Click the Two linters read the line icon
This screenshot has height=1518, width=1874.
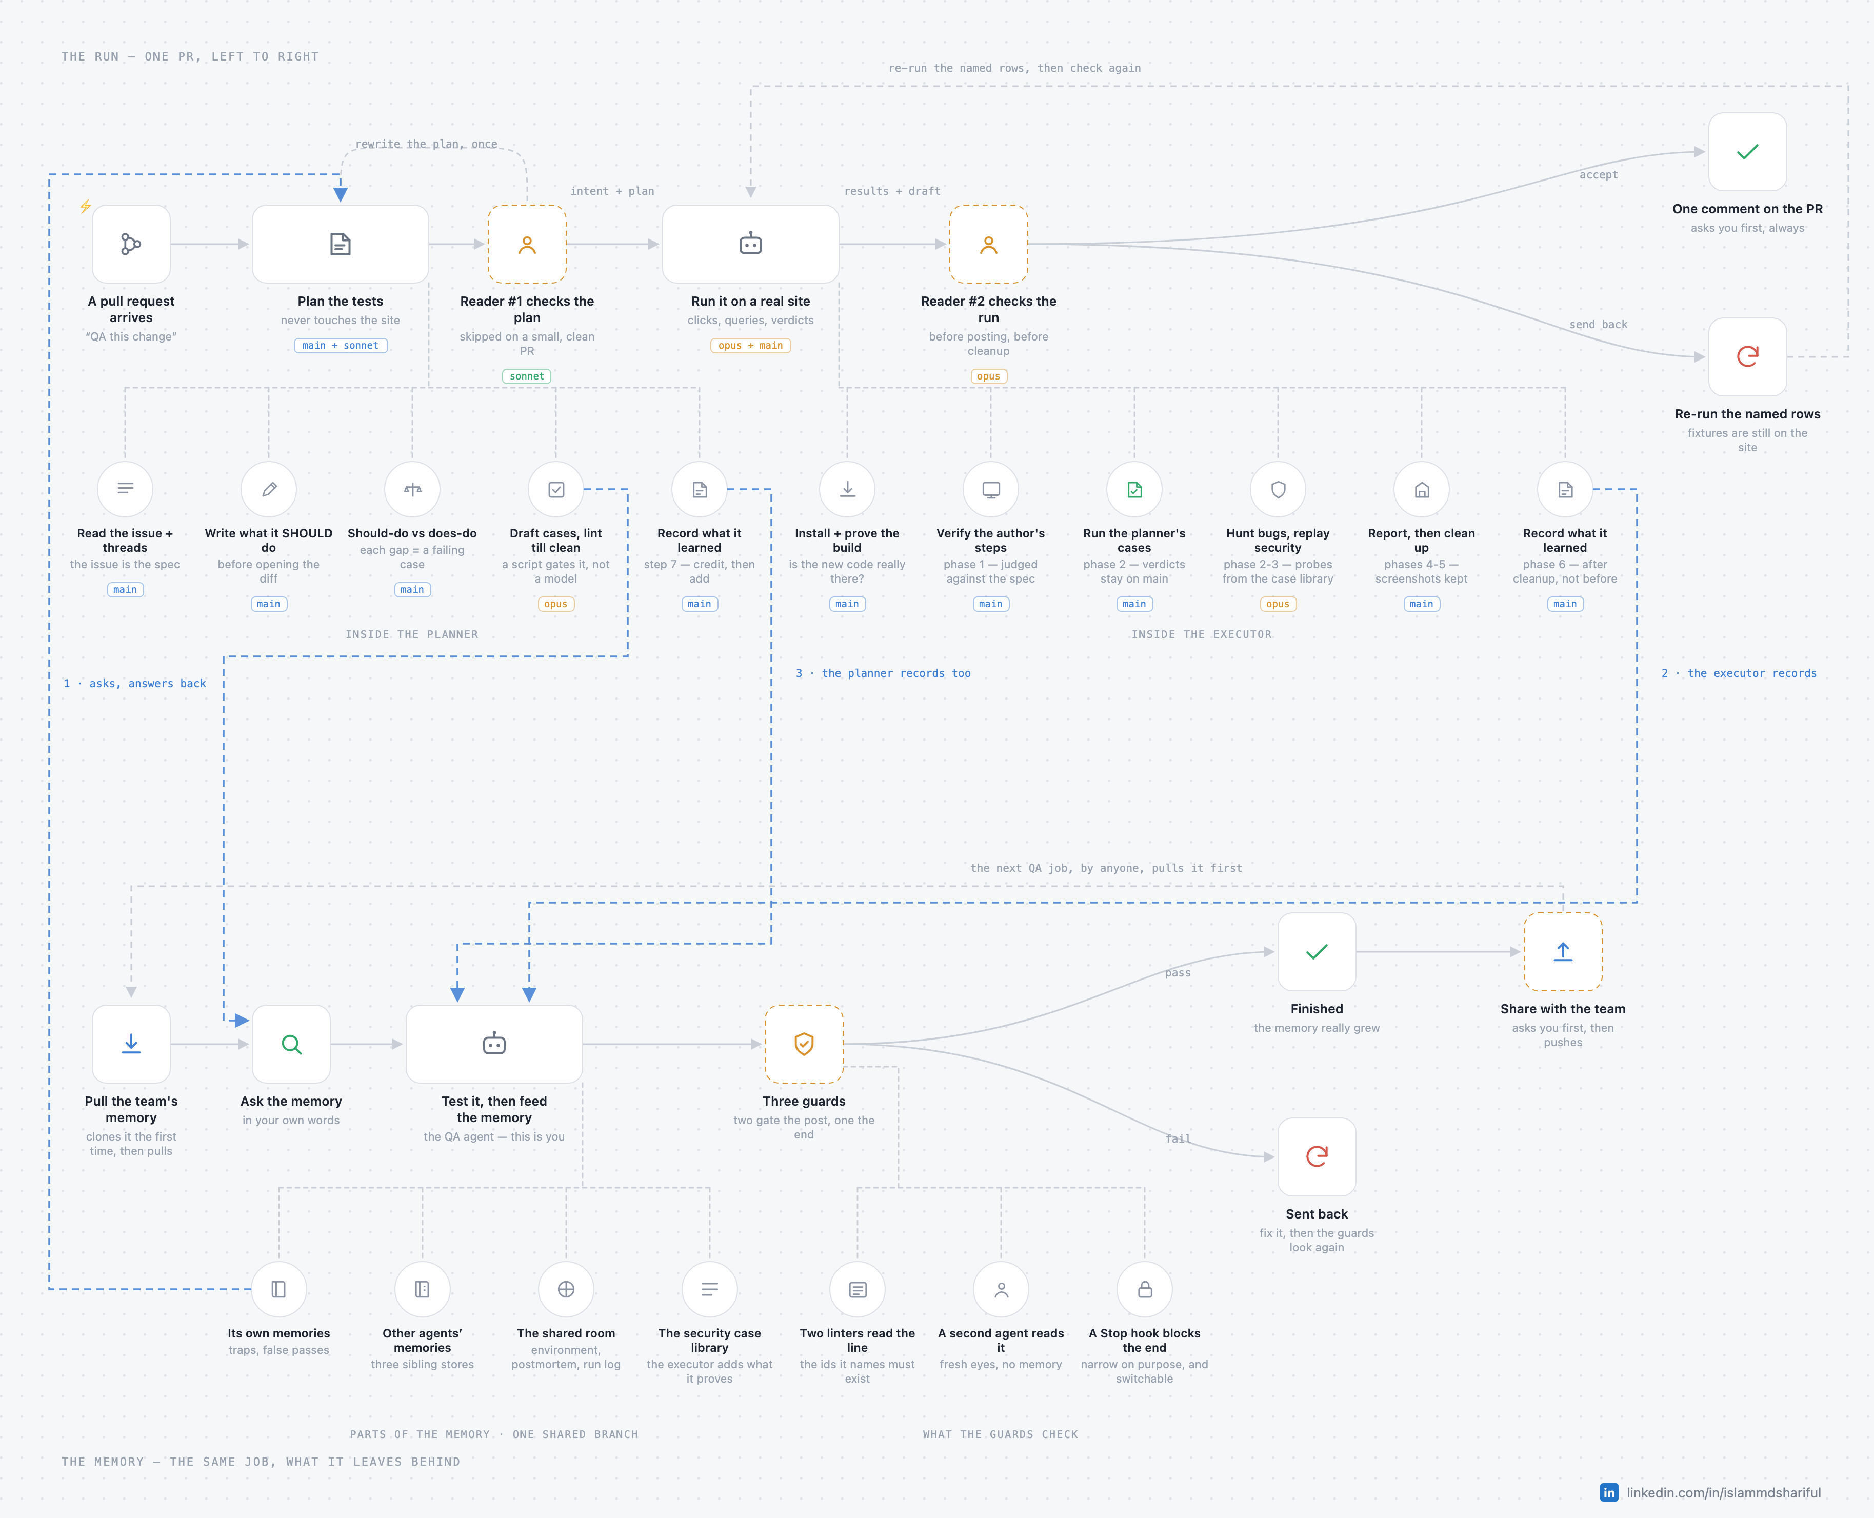click(x=858, y=1290)
